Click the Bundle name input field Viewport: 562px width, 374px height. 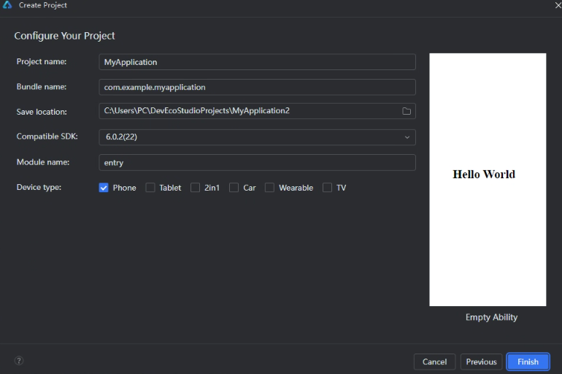click(x=257, y=87)
